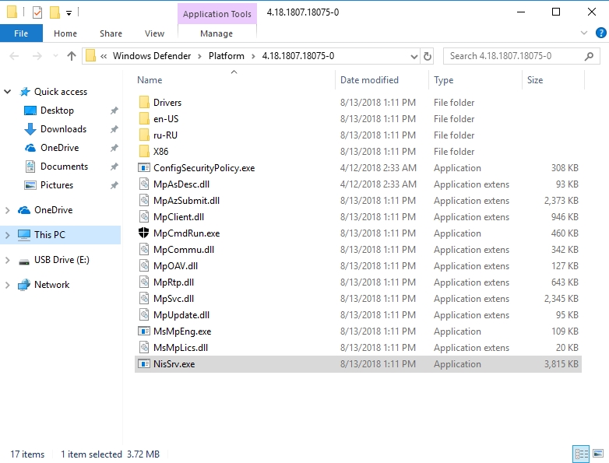Expand the This PC tree node
Image resolution: width=609 pixels, height=463 pixels.
coord(7,235)
